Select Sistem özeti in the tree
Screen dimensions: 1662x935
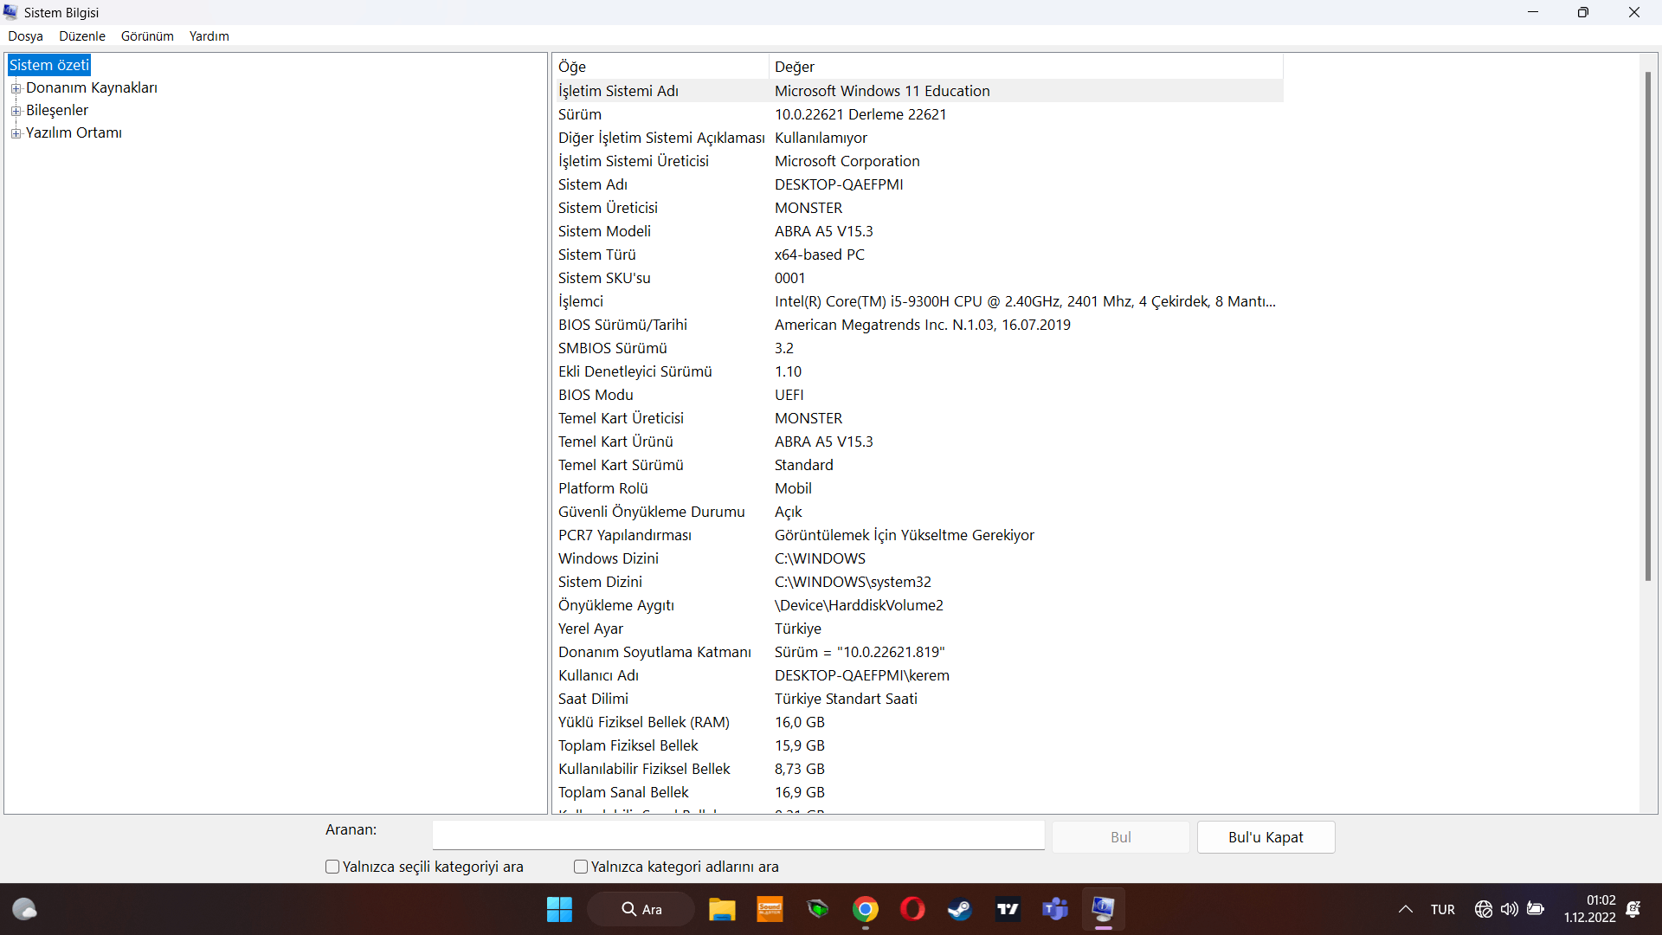pos(49,65)
